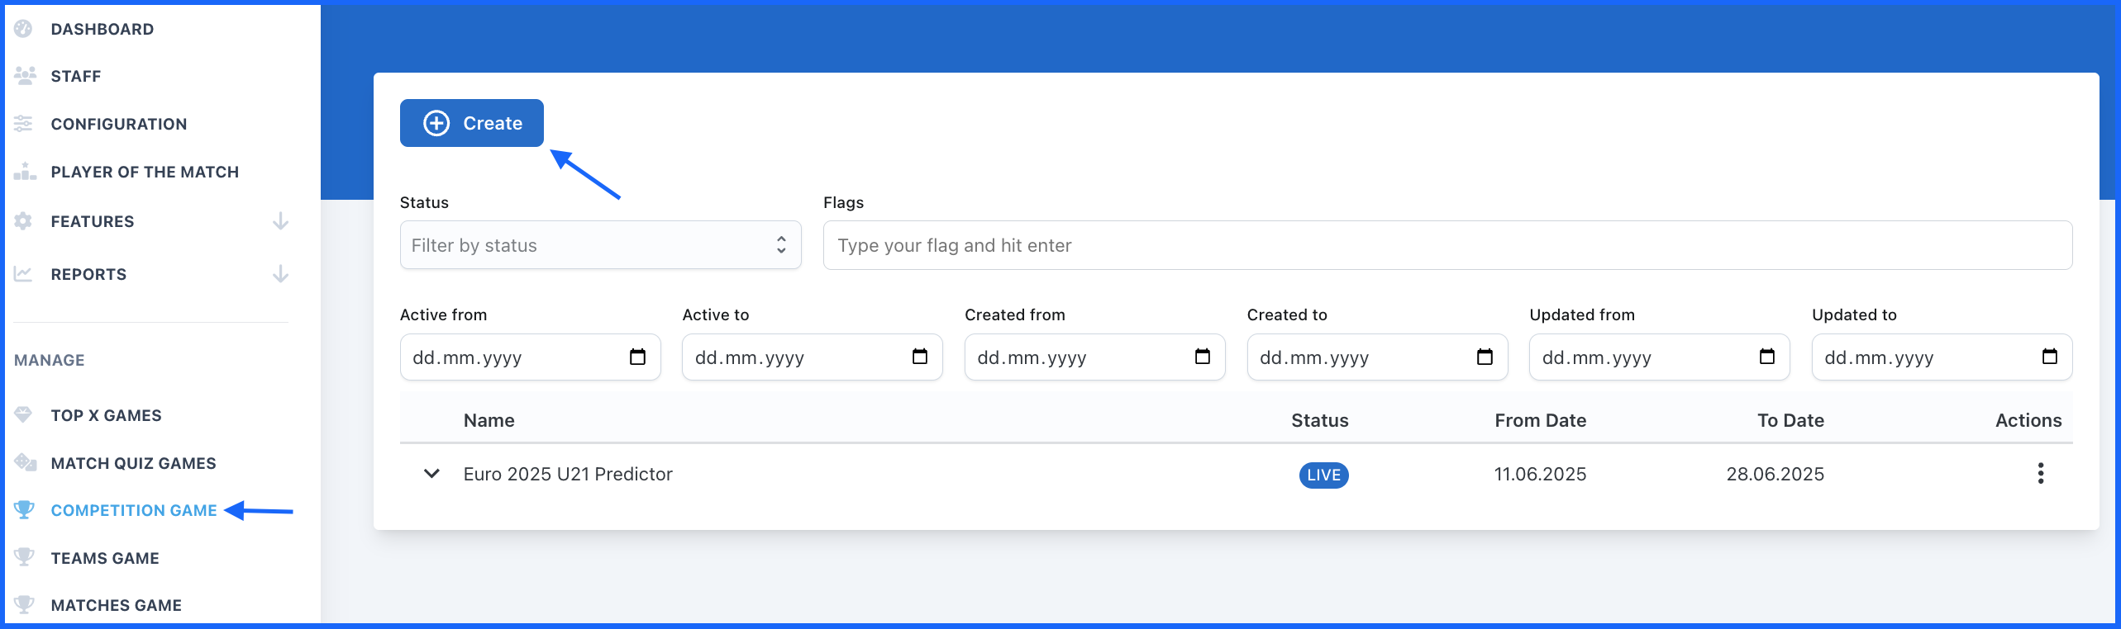Focus the Flags input field
Screen dimensions: 2121x629
pyautogui.click(x=1447, y=245)
